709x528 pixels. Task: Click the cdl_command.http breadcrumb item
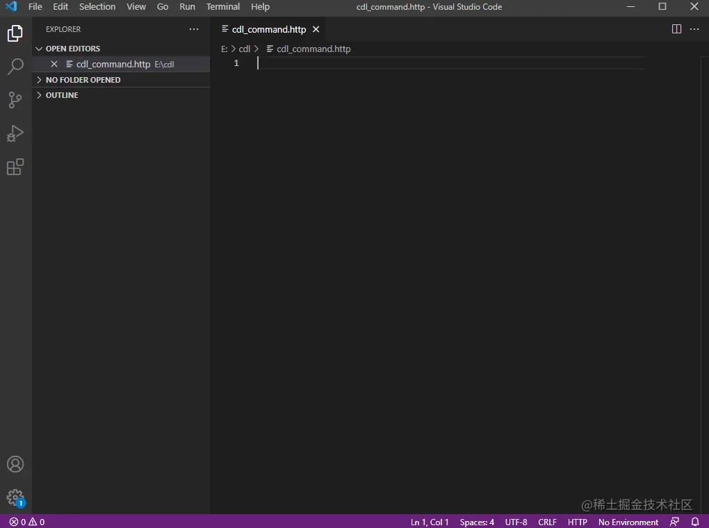pyautogui.click(x=309, y=49)
